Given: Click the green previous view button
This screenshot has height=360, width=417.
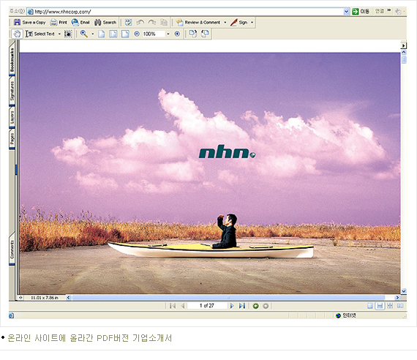Looking at the screenshot, I should pos(255,306).
